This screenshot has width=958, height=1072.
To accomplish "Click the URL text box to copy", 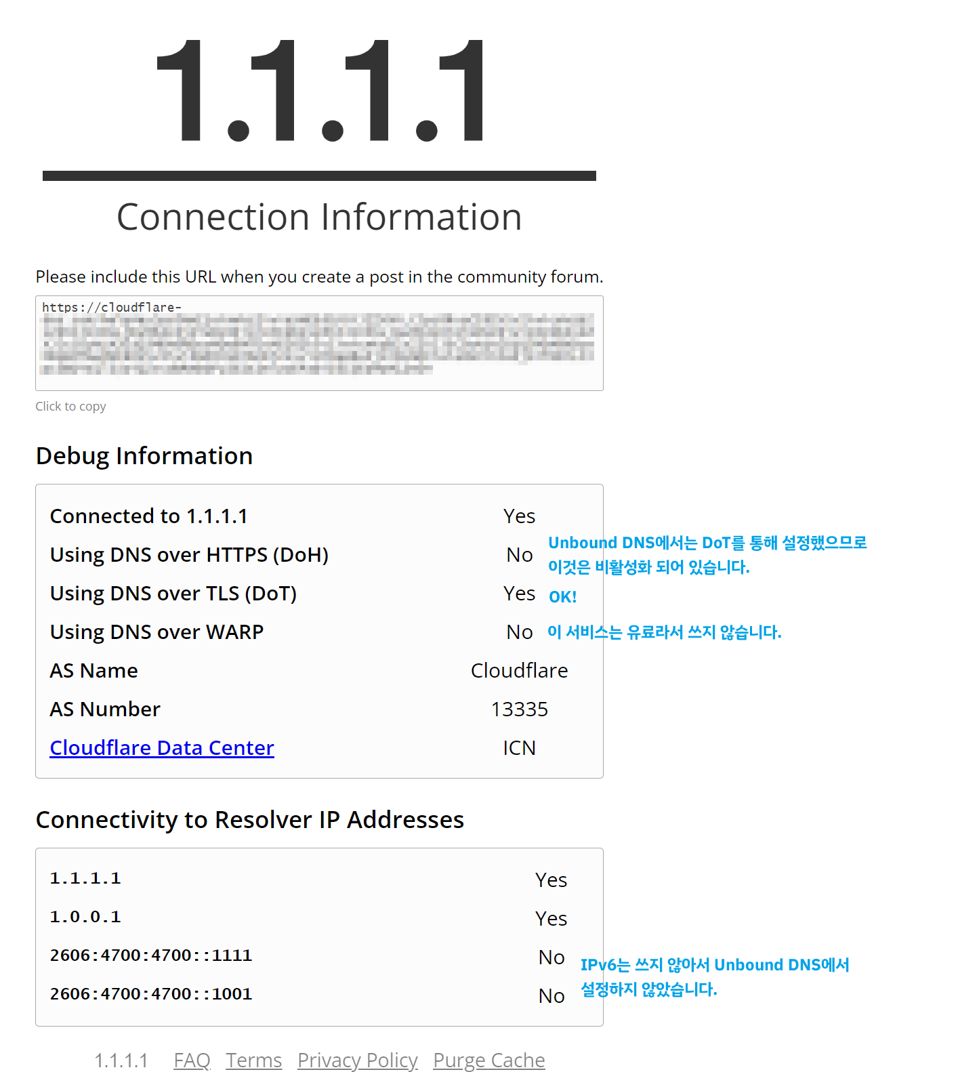I will click(319, 343).
